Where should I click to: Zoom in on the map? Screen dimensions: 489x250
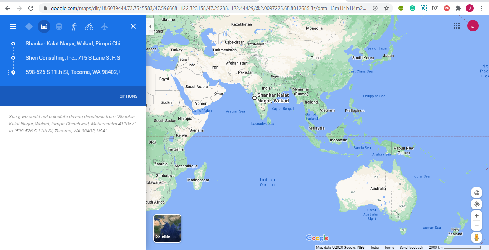pos(477,216)
